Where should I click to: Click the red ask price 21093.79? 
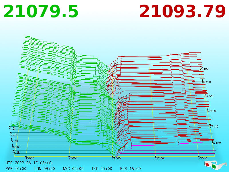pyautogui.click(x=182, y=11)
